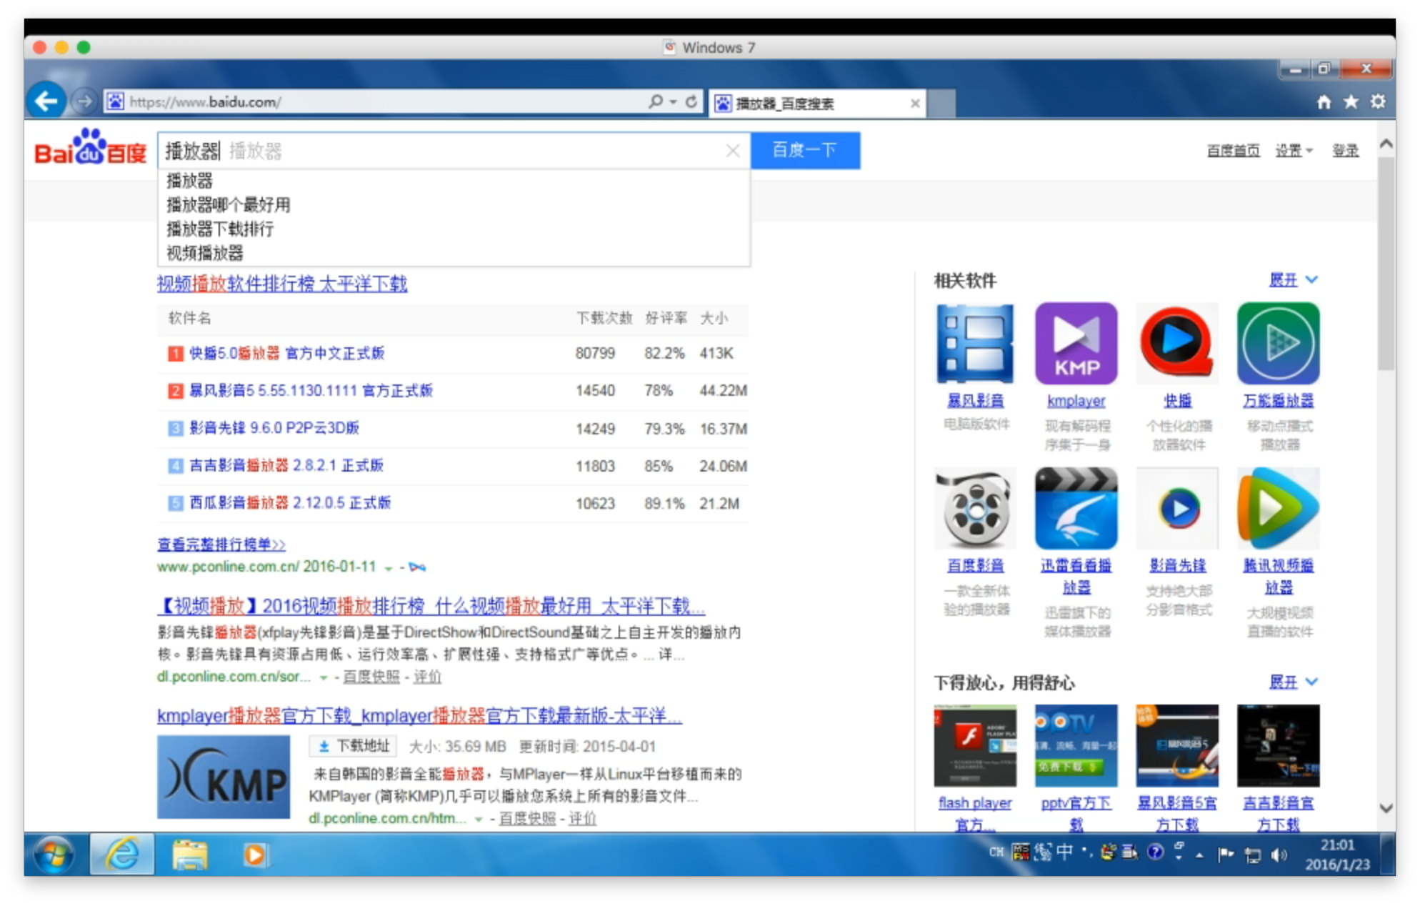
Task: Open 百度首页 link
Action: [1233, 151]
